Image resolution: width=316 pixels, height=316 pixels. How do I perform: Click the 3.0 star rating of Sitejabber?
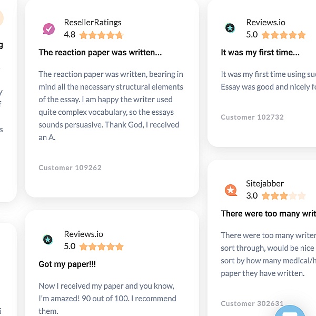coord(283,196)
